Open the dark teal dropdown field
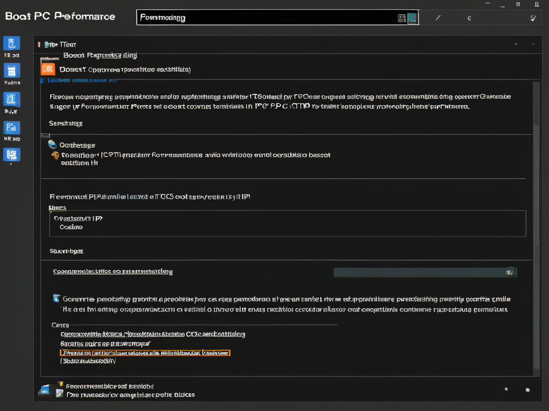The width and height of the screenshot is (549, 411). (418, 272)
